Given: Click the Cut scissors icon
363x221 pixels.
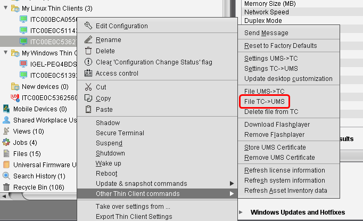Looking at the screenshot, I should click(x=88, y=87).
